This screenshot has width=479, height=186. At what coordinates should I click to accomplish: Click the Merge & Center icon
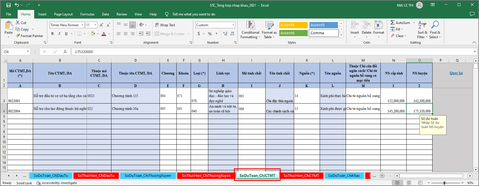click(157, 34)
